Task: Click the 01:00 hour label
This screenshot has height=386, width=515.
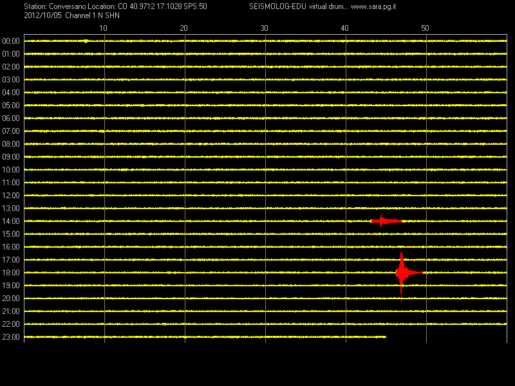Action: pos(11,54)
